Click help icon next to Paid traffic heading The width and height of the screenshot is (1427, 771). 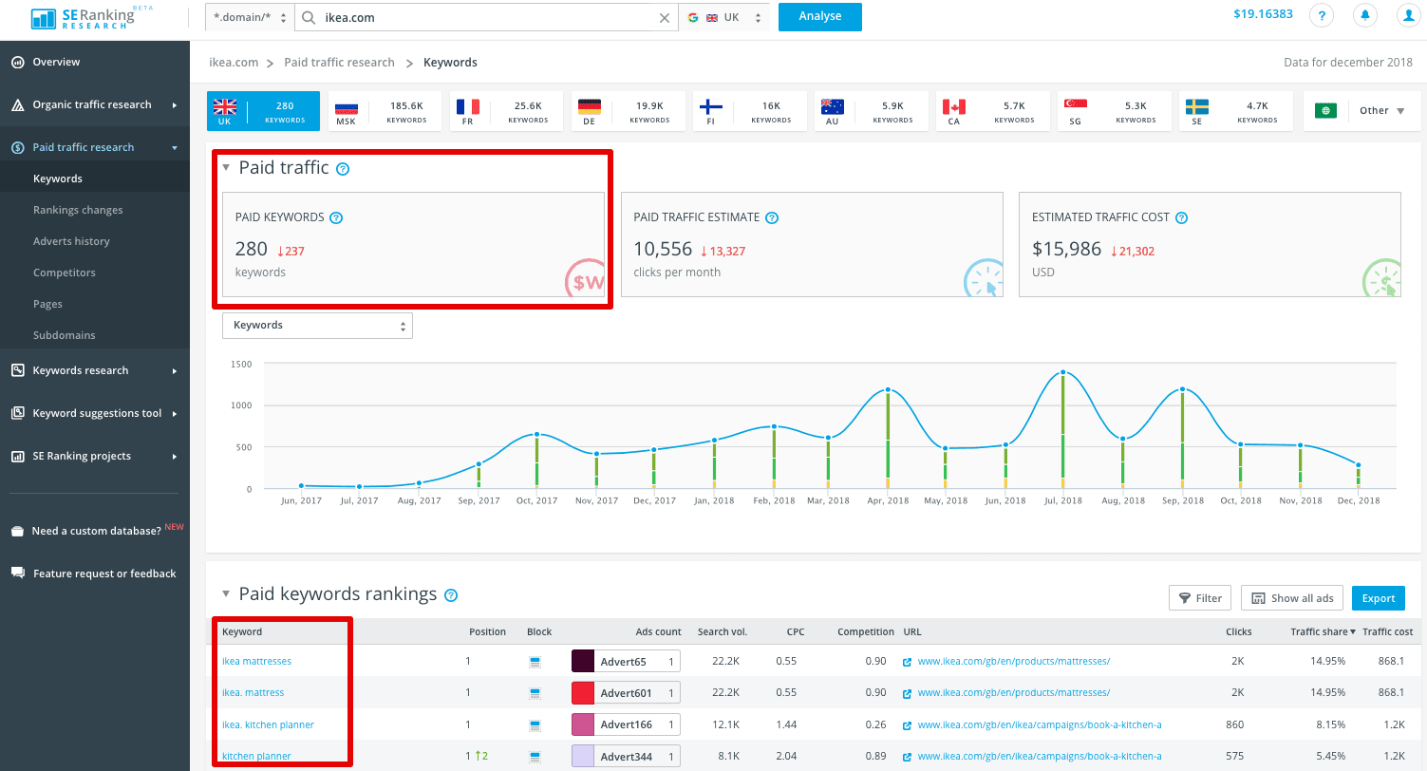pos(343,169)
